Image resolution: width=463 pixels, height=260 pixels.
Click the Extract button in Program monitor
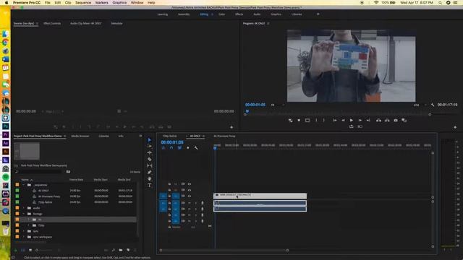[387, 121]
